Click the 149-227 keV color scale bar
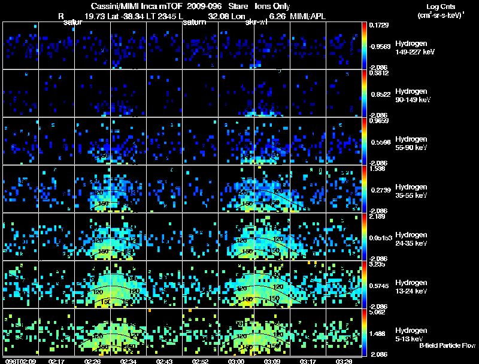Viewport: 479px width, 364px height. (364, 46)
